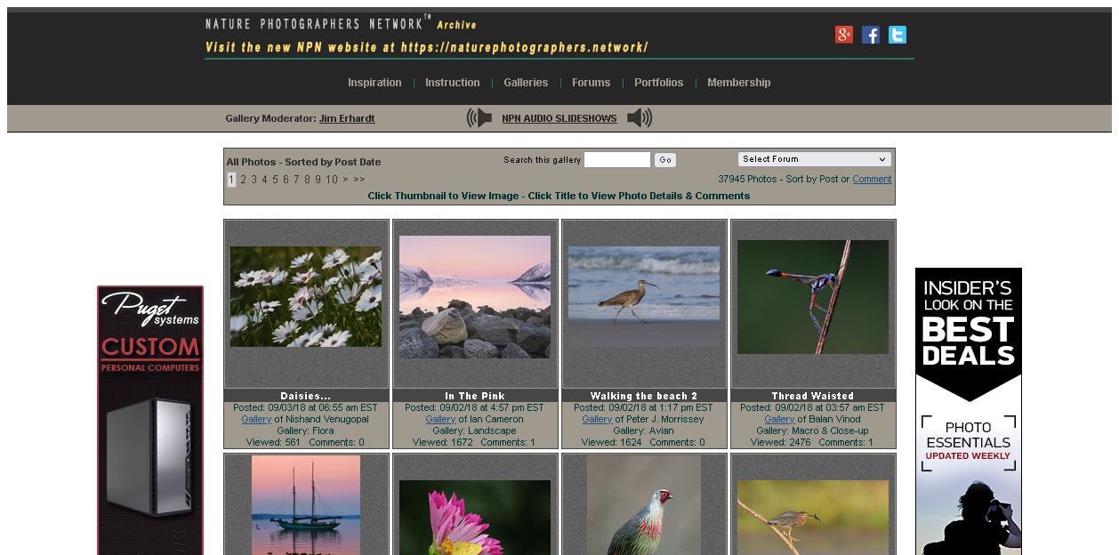Click the Facebook icon in header

pyautogui.click(x=871, y=35)
